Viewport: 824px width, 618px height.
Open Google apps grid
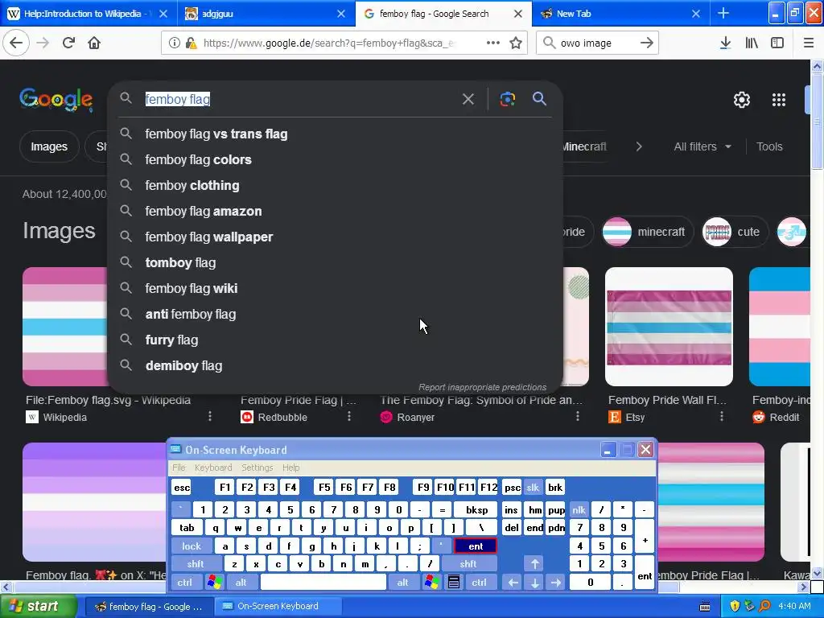[x=778, y=99]
